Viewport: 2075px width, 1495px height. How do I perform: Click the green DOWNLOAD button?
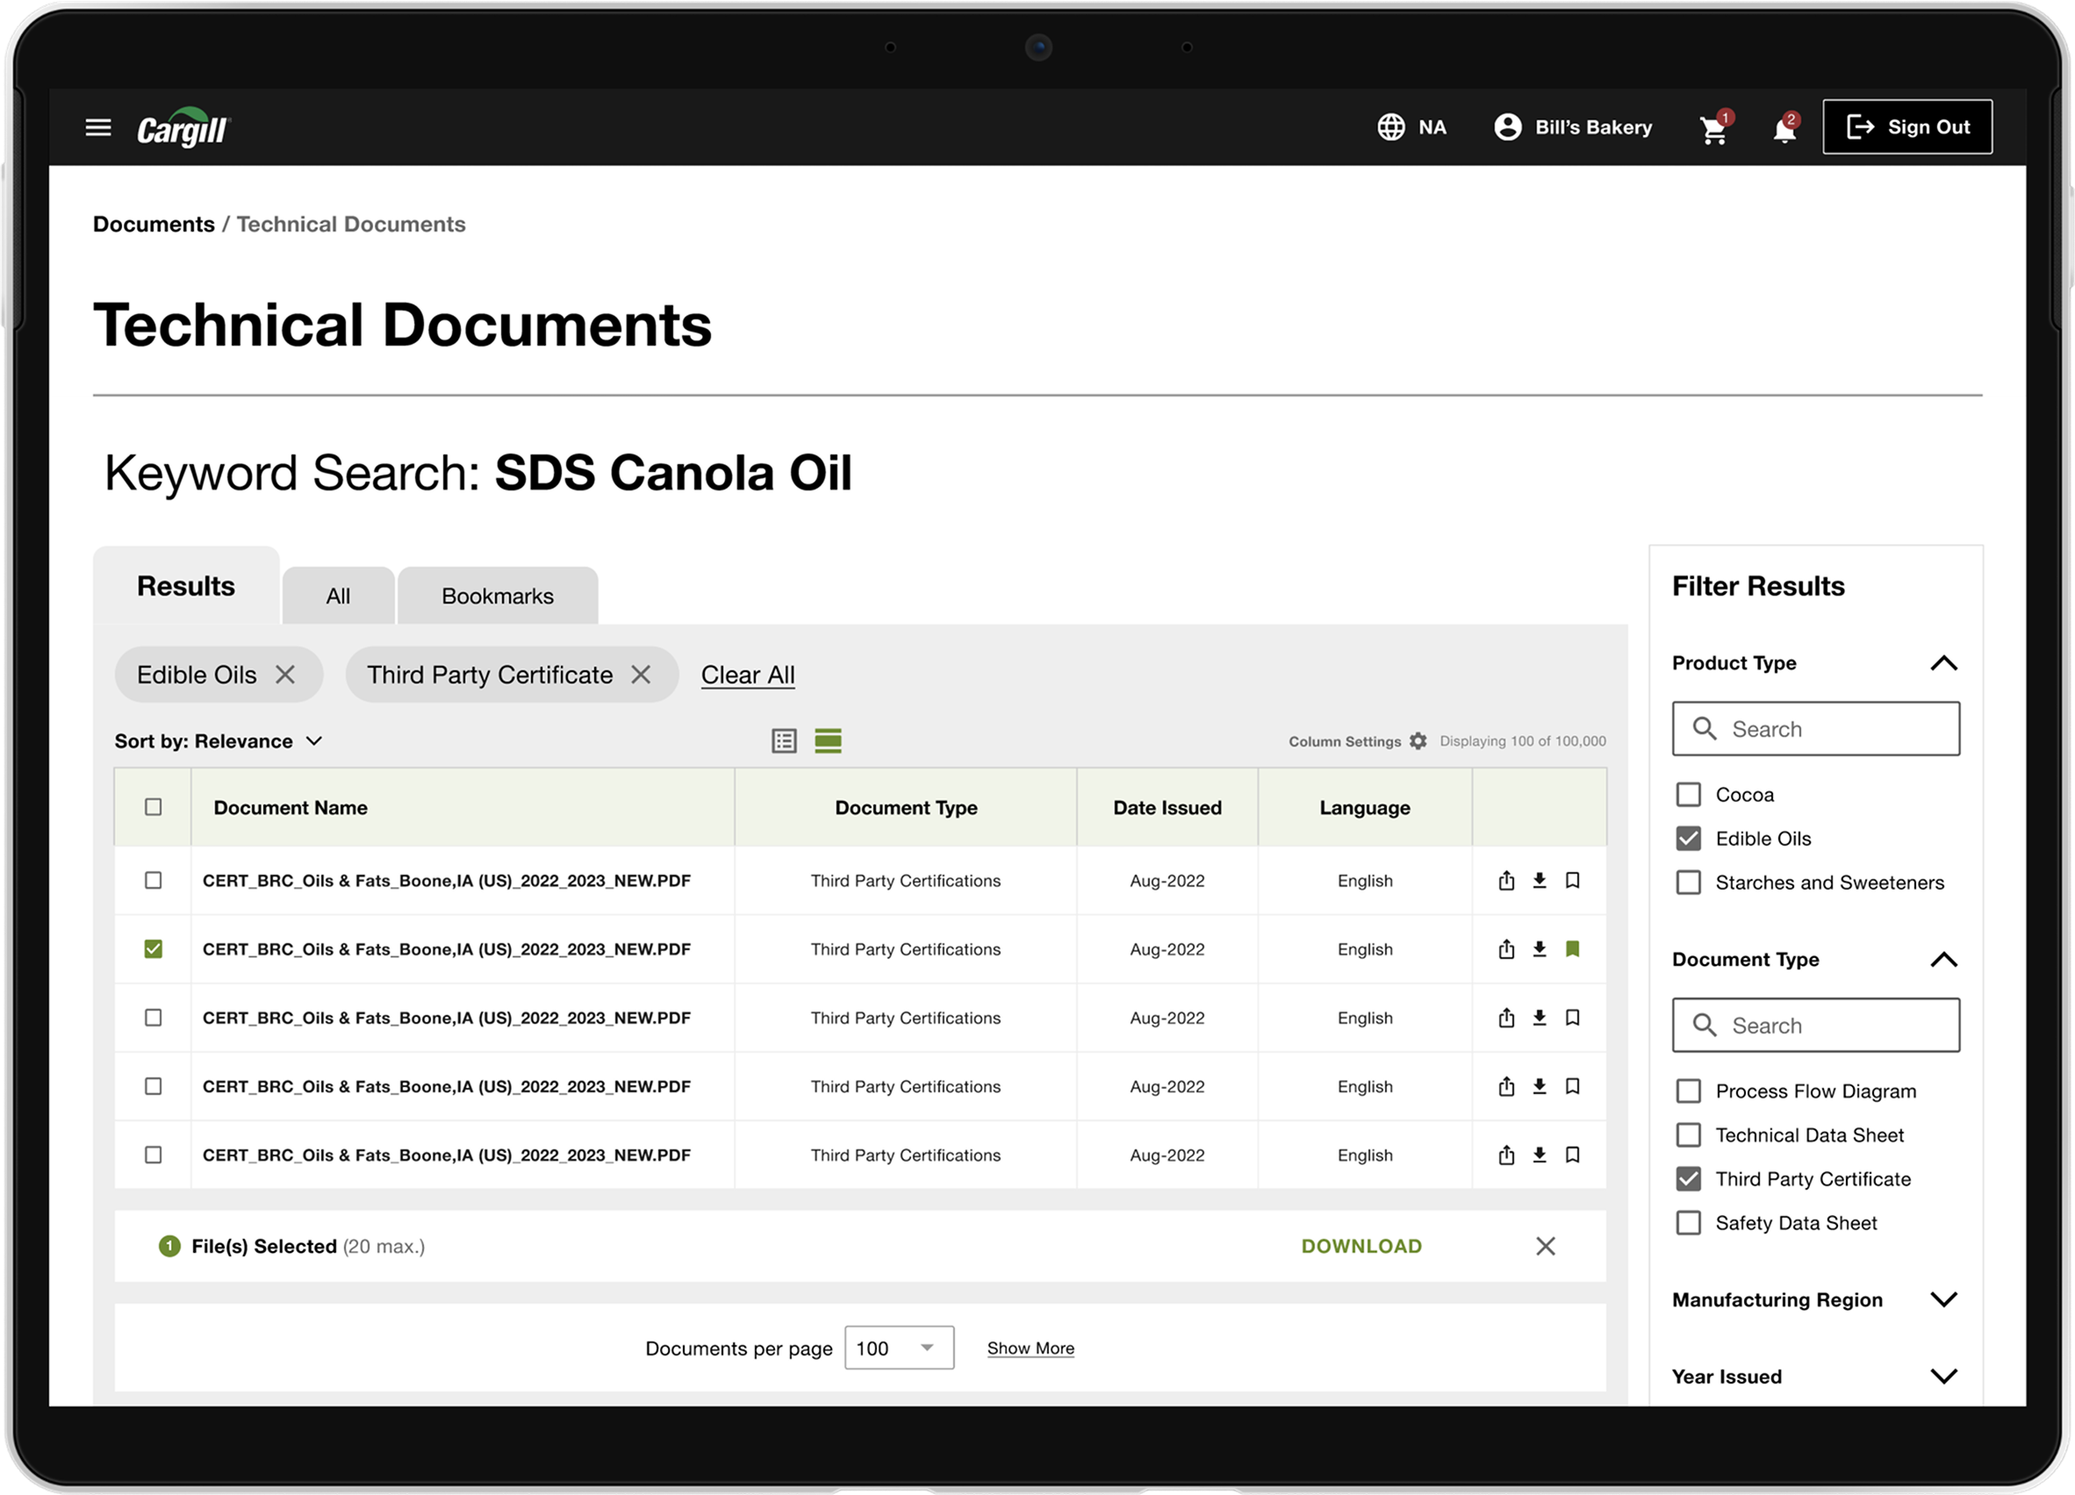coord(1361,1247)
